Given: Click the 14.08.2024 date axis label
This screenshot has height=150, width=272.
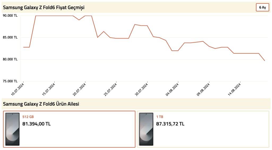Looking at the screenshot, I should tap(234, 89).
